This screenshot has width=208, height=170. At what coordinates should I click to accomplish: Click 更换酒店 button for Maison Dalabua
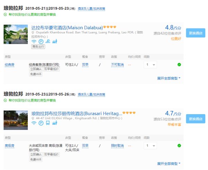click(196, 33)
